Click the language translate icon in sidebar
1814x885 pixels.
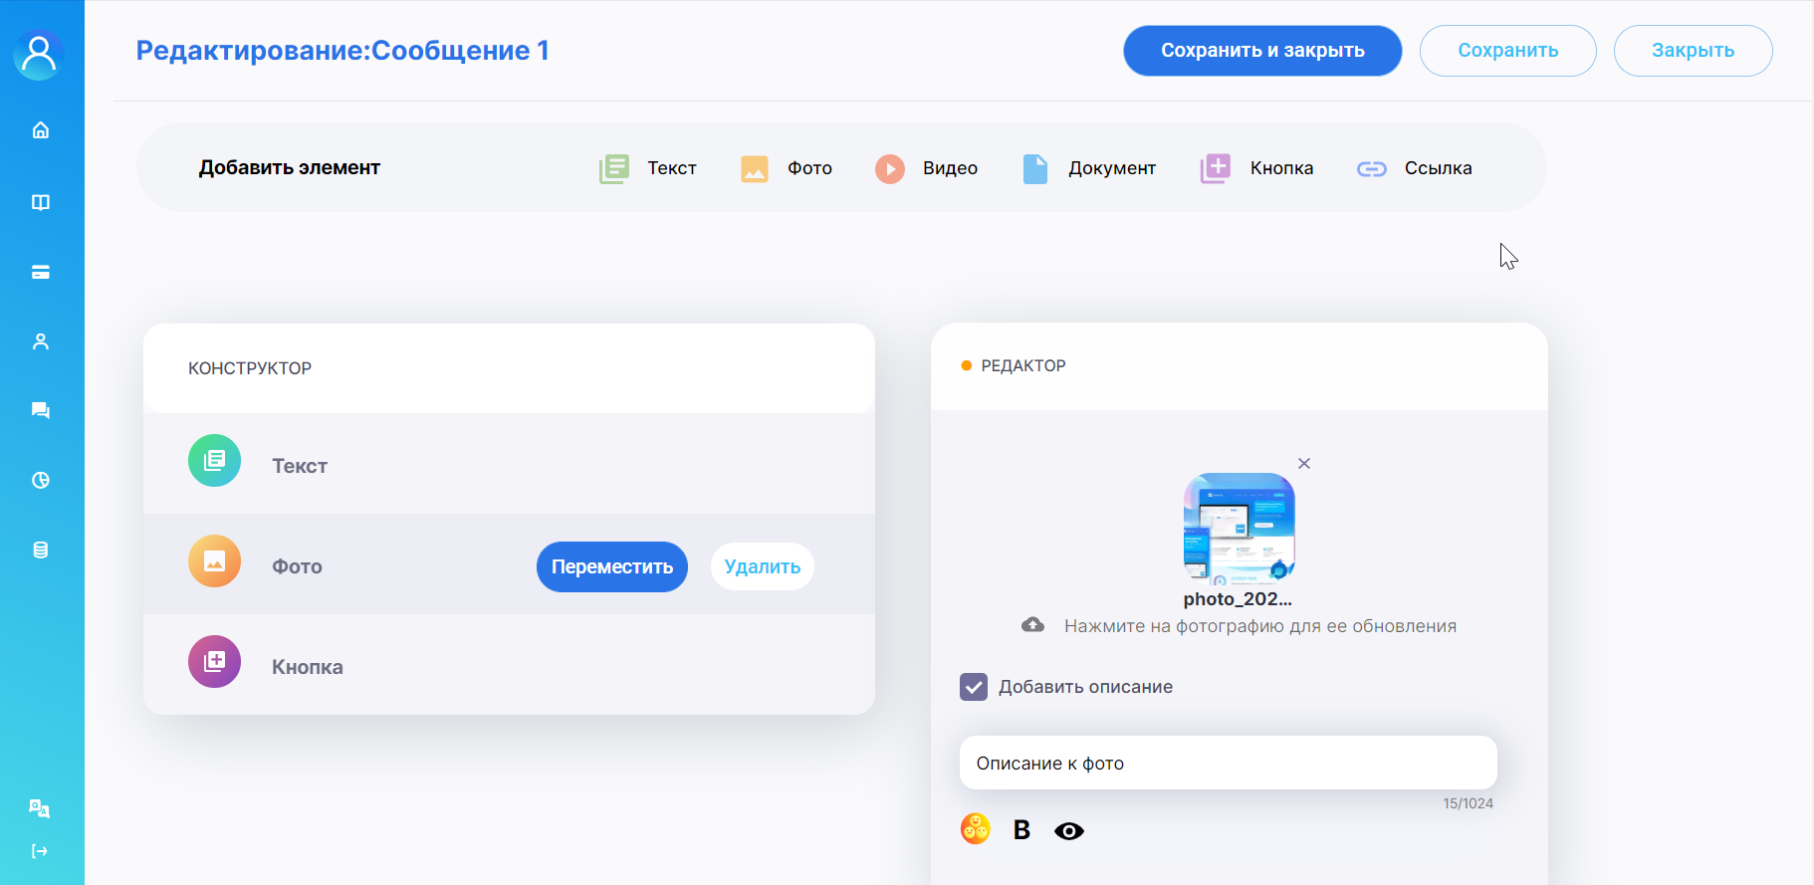point(40,808)
